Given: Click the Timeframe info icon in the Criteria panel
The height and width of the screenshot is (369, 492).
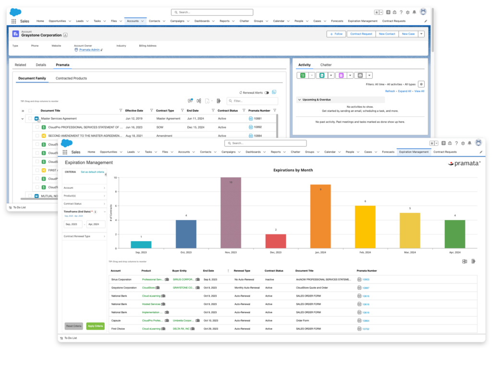Looking at the screenshot, I should 96,212.
